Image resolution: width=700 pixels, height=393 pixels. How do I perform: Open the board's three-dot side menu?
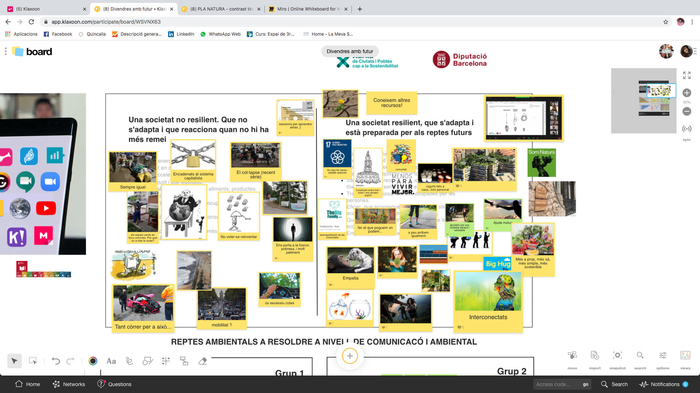[6, 52]
